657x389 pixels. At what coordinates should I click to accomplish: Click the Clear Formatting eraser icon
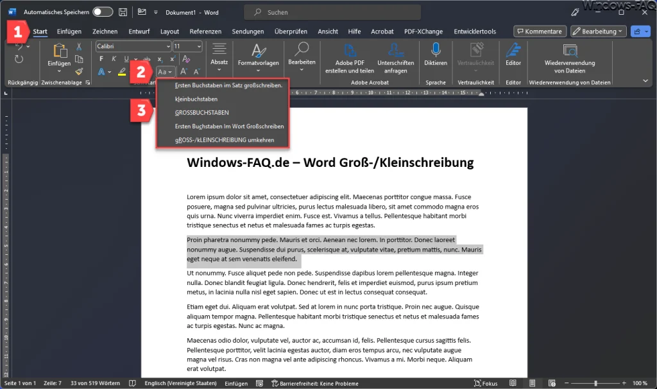[x=186, y=58]
